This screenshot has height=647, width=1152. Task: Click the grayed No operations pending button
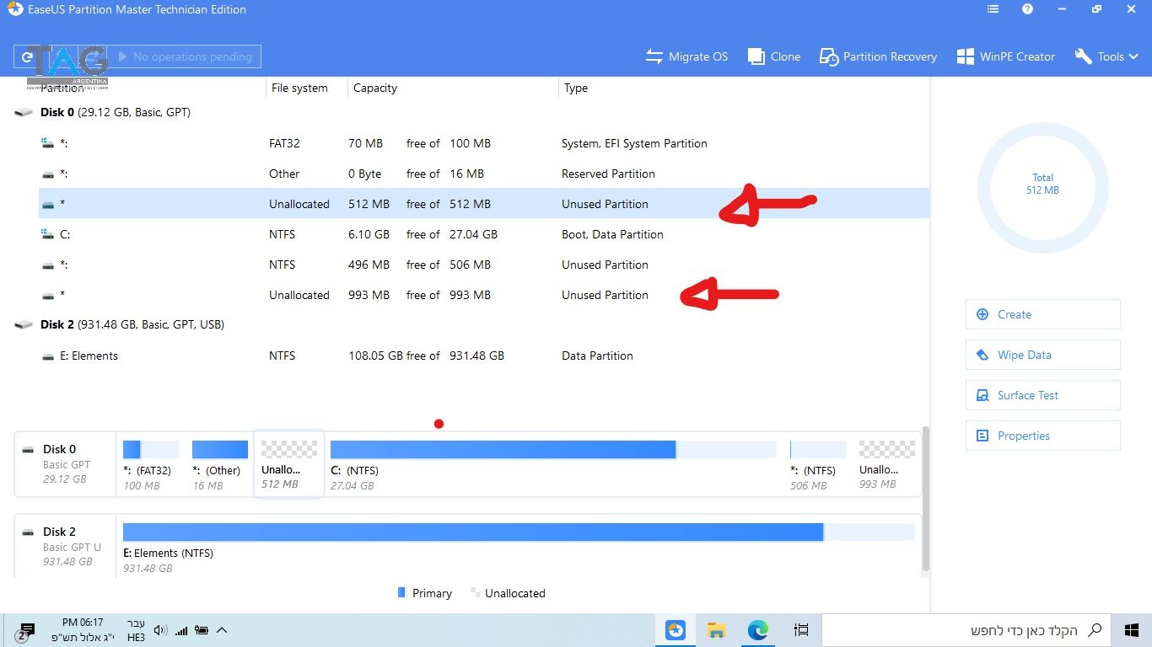coord(184,56)
